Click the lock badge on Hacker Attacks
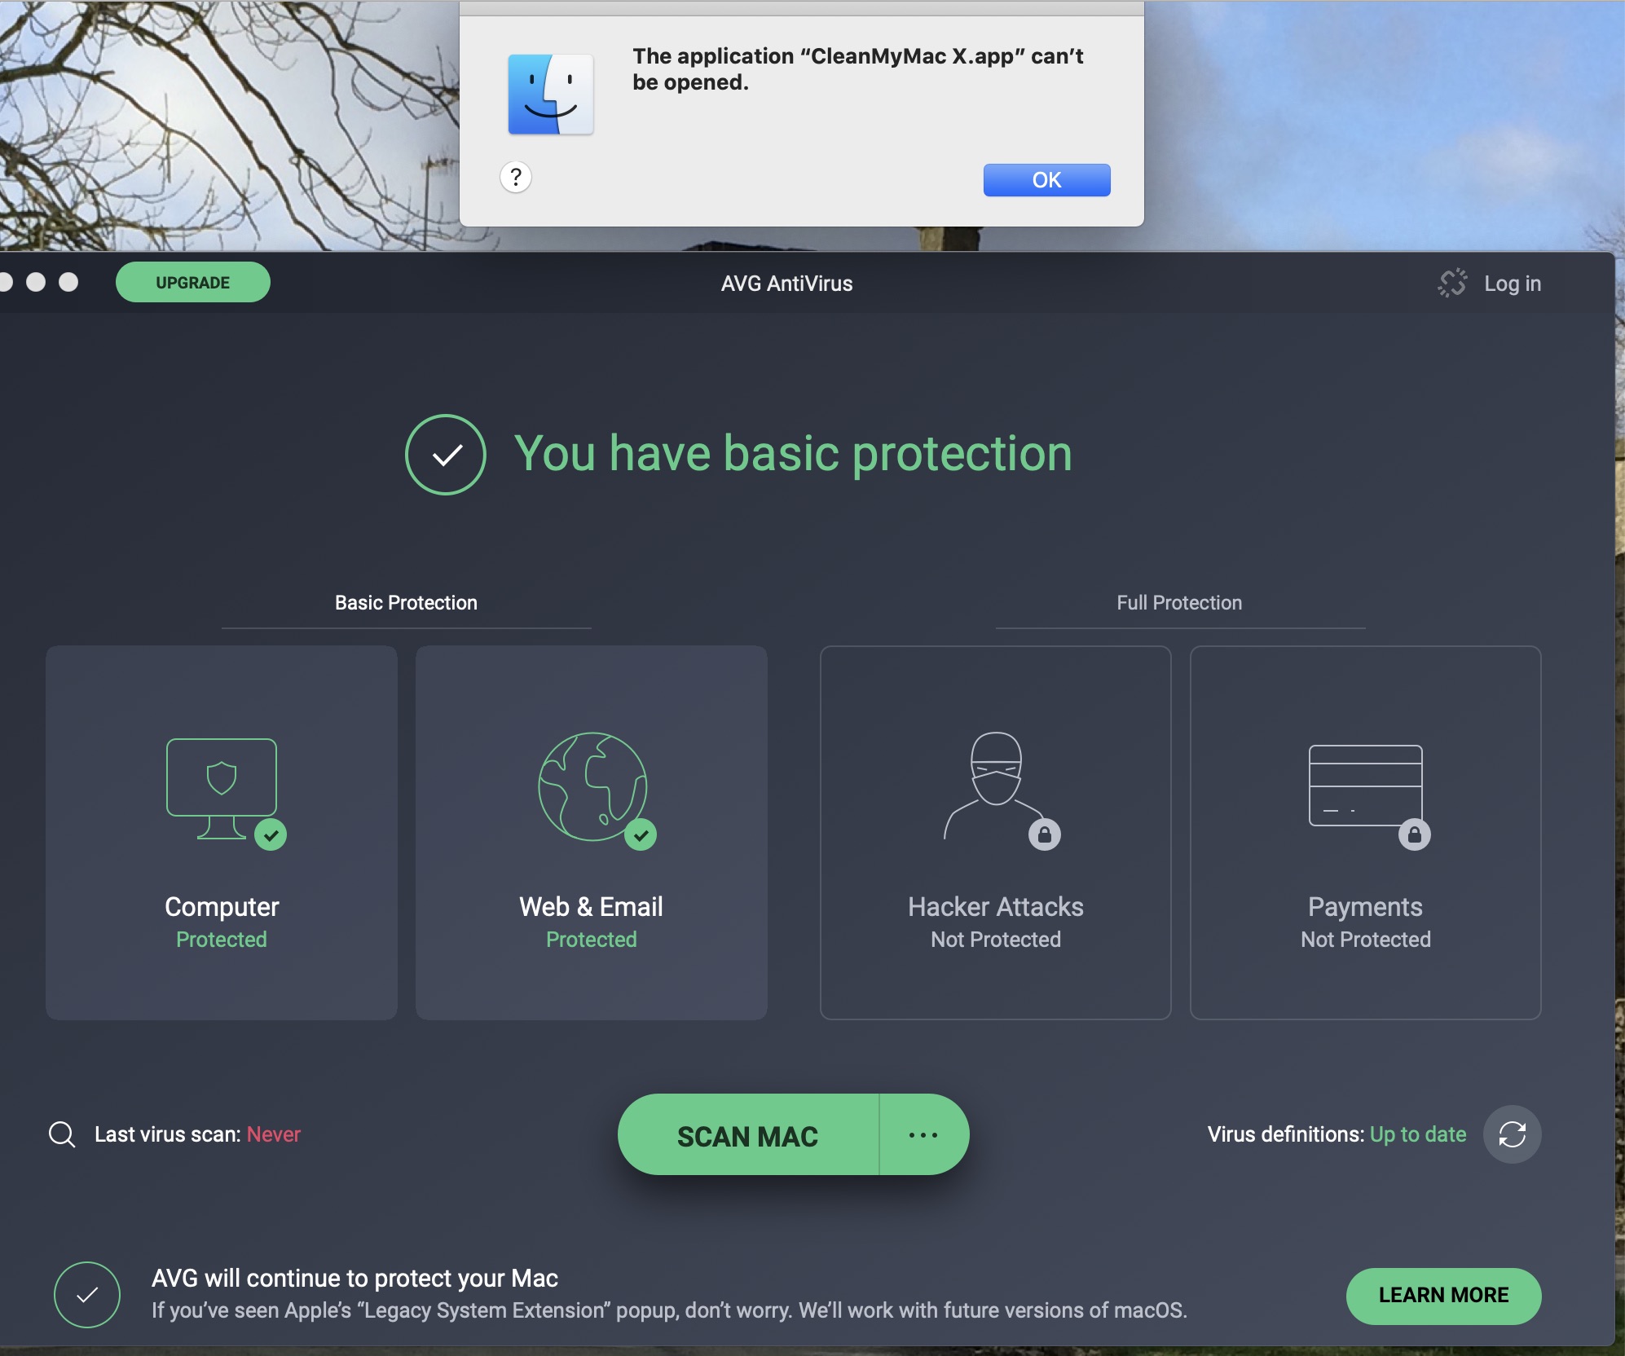 [1044, 834]
